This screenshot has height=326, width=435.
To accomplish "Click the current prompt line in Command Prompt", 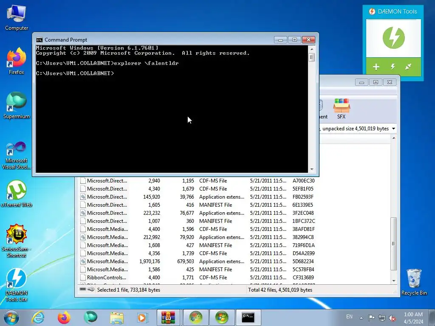I will pyautogui.click(x=75, y=73).
